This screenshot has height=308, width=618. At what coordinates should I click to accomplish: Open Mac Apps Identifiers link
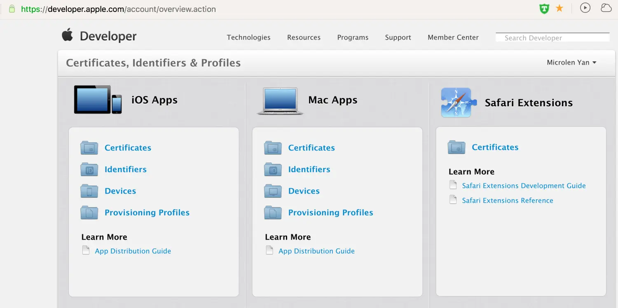pyautogui.click(x=309, y=169)
